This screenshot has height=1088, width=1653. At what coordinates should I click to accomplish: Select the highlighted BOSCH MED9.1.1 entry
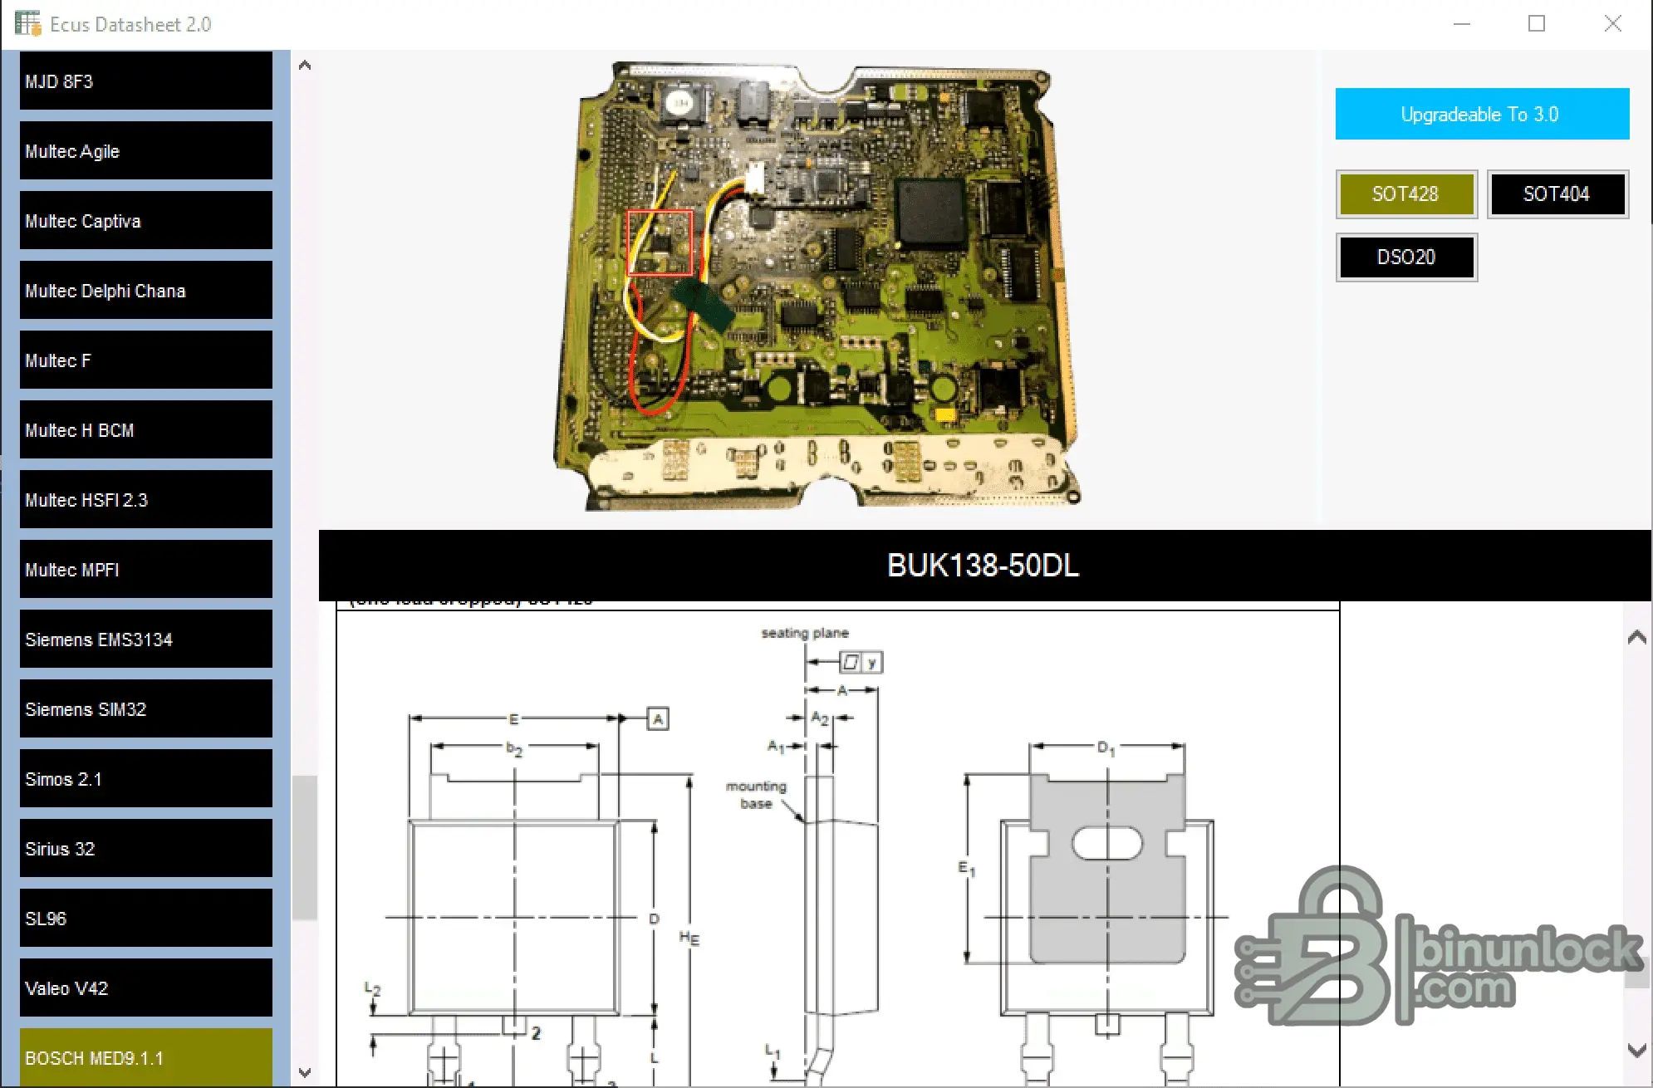146,1057
